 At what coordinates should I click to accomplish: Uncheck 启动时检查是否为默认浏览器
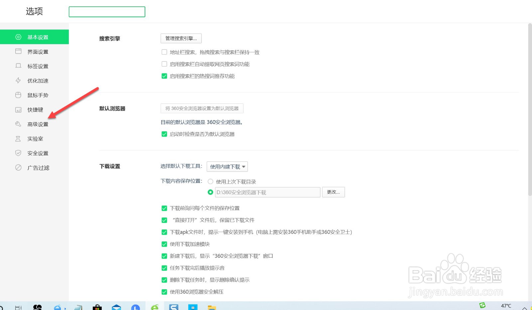point(164,134)
